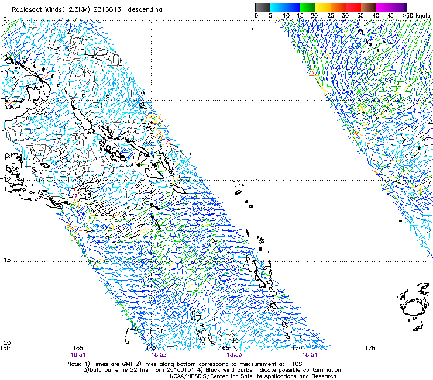Click the gray 0-5 knots color swatch
The width and height of the screenshot is (433, 380).
pyautogui.click(x=262, y=7)
